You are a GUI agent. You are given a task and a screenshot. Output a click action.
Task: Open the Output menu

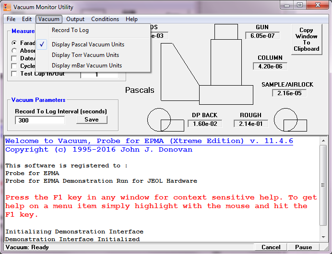(x=75, y=19)
